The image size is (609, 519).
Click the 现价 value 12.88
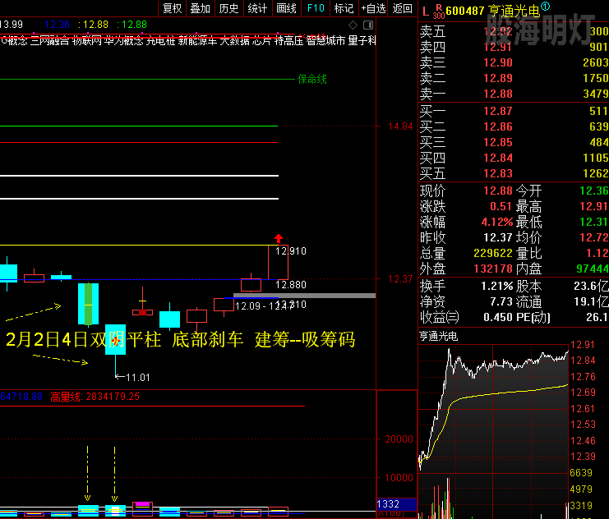[498, 191]
